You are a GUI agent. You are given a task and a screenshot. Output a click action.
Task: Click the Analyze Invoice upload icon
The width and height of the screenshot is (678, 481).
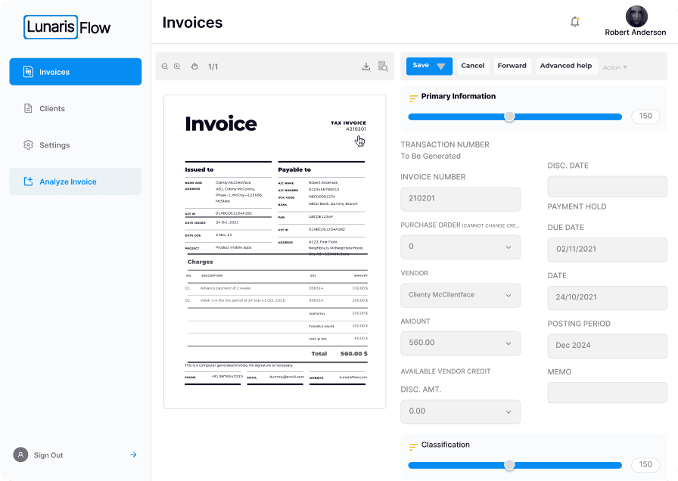pos(28,182)
